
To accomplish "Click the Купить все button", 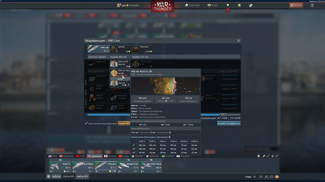I will (x=124, y=123).
